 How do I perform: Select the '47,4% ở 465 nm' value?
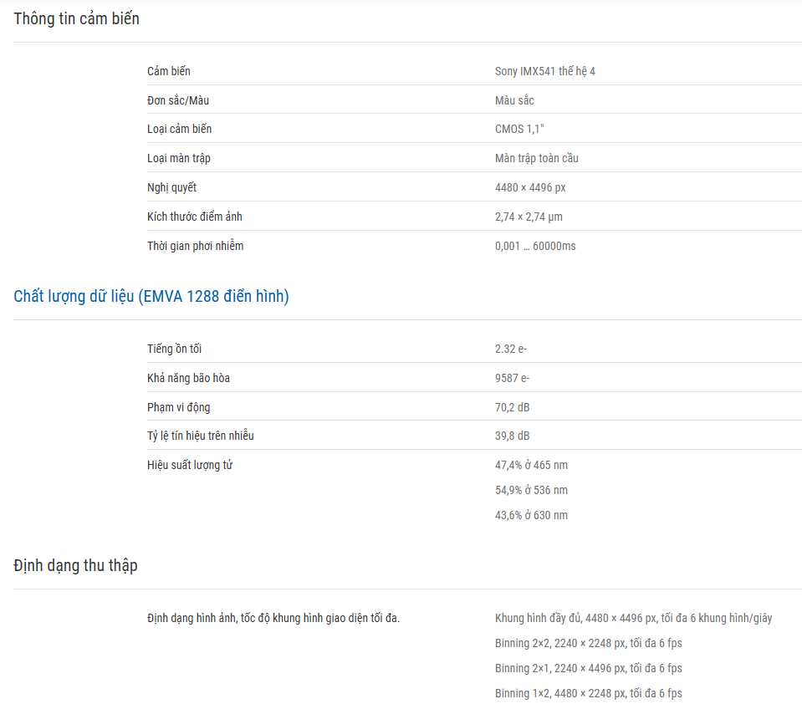coord(531,465)
